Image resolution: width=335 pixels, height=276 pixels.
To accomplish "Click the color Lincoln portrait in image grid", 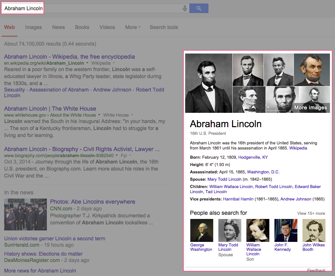I will [x=312, y=70].
